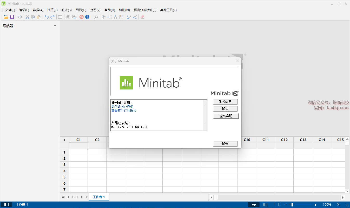Open the 统计(S) menu
The height and width of the screenshot is (208, 350).
point(67,10)
